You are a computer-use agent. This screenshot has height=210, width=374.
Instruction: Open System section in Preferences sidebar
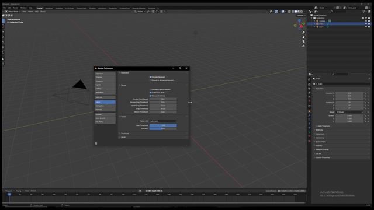(x=105, y=114)
